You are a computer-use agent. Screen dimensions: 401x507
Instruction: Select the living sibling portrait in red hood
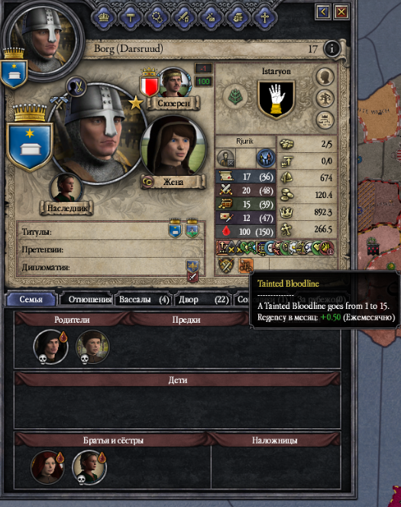click(48, 467)
